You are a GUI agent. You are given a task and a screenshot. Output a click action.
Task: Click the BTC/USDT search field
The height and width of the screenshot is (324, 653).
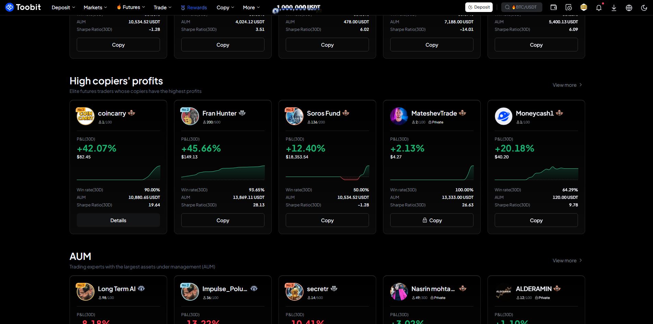click(521, 7)
